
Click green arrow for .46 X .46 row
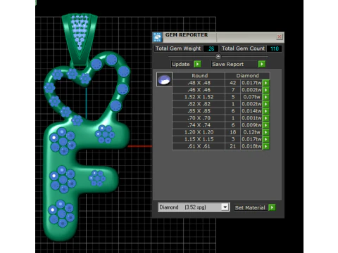tap(265, 90)
